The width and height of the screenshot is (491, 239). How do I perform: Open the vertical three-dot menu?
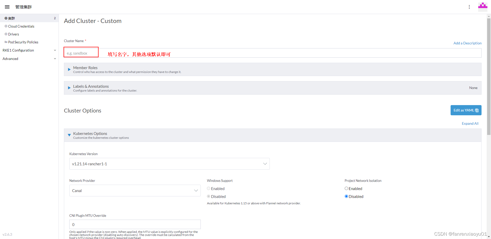click(469, 7)
